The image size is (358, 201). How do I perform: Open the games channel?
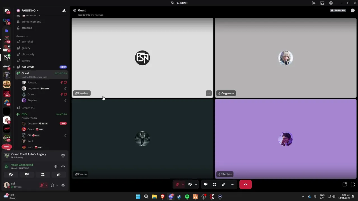[41, 61]
